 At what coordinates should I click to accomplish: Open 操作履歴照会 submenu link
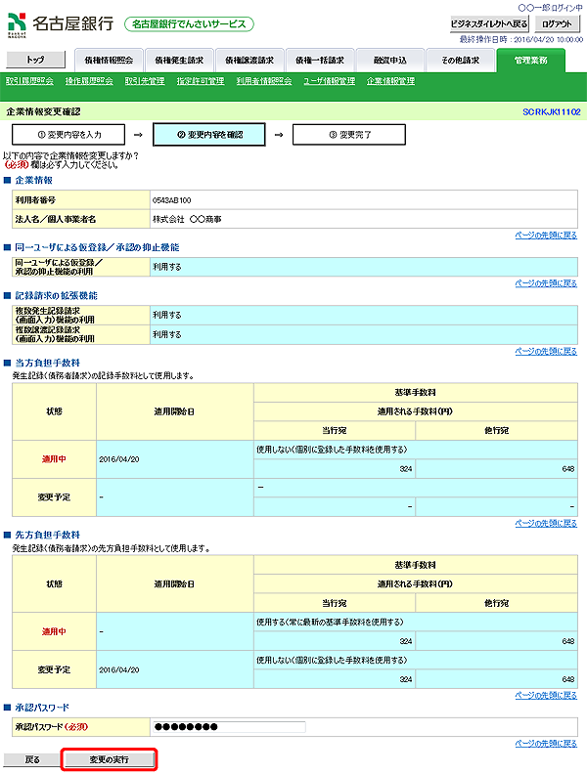[89, 81]
